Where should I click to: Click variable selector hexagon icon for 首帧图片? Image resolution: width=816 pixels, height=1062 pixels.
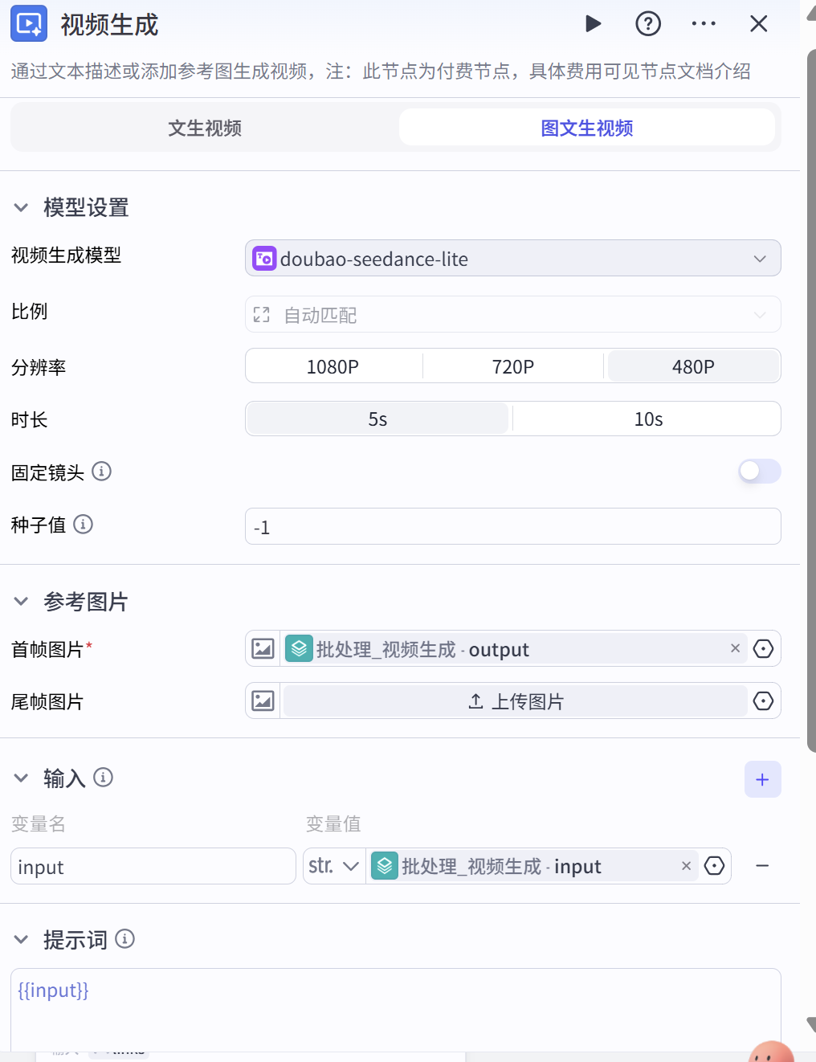coord(763,648)
